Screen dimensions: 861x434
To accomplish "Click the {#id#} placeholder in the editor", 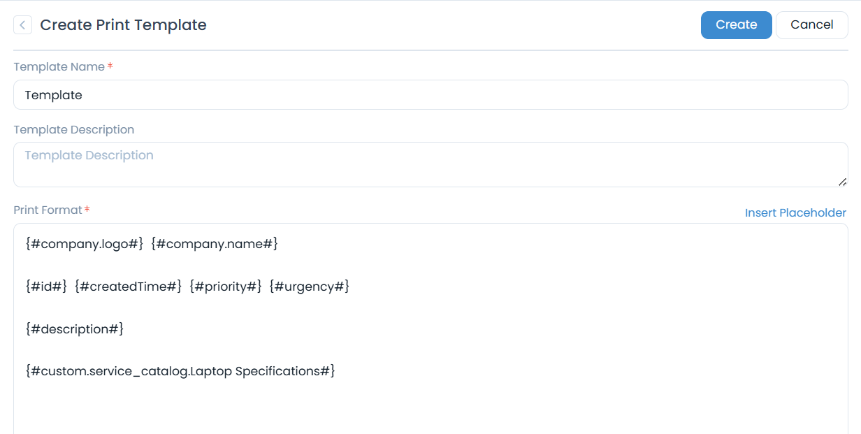I will pyautogui.click(x=46, y=287).
